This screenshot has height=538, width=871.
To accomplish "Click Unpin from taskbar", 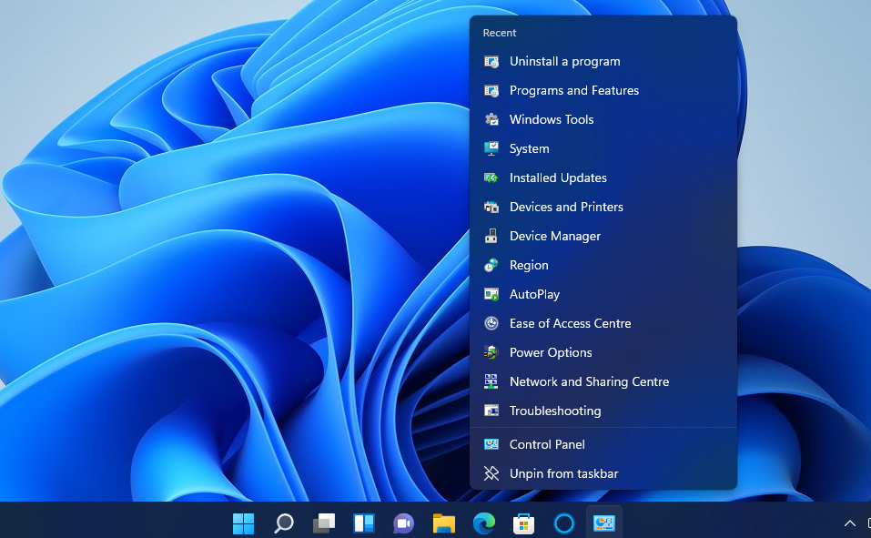I will click(563, 473).
